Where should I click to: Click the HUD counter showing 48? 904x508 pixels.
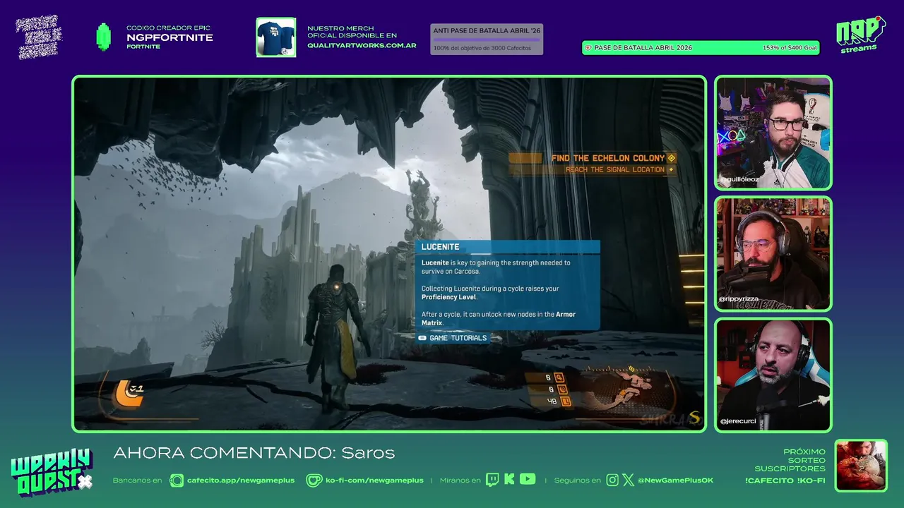[x=552, y=401]
